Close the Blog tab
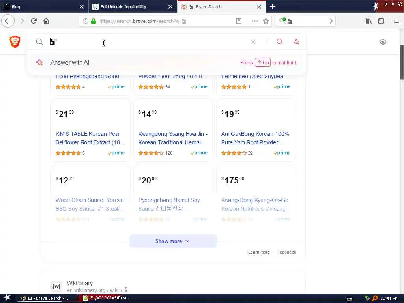This screenshot has height=303, width=404. click(x=82, y=7)
